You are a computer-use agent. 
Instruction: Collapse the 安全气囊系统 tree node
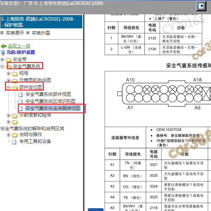[2, 66]
